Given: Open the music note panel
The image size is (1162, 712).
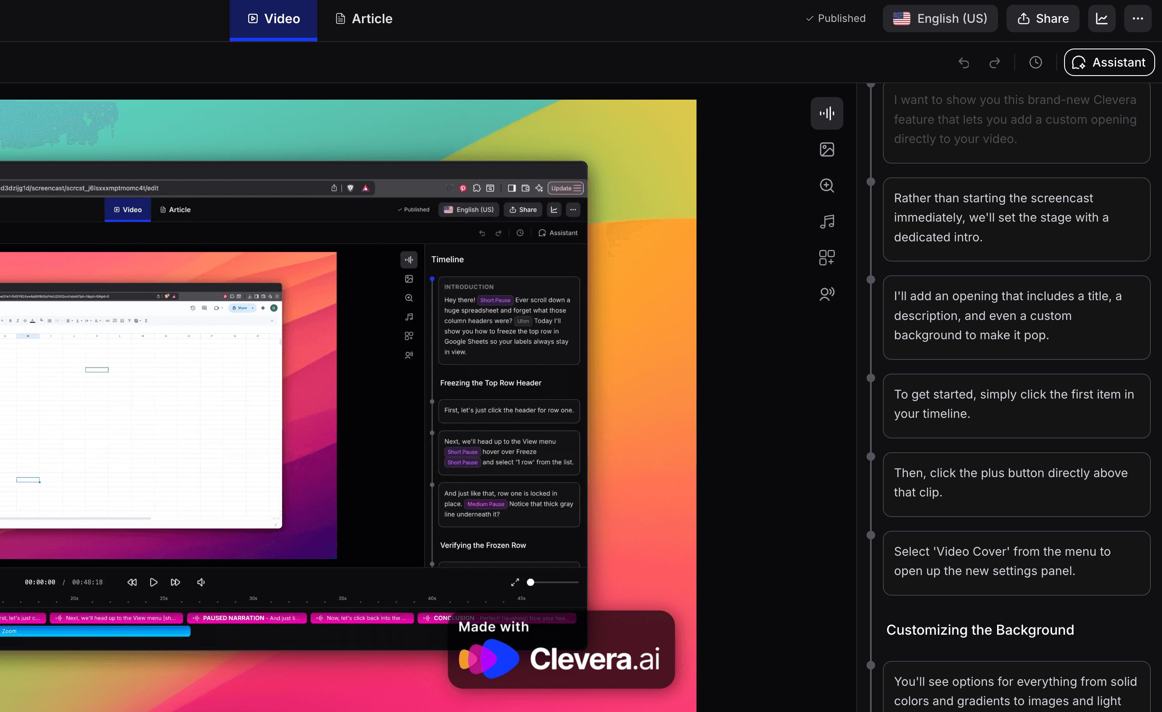Looking at the screenshot, I should 827,222.
